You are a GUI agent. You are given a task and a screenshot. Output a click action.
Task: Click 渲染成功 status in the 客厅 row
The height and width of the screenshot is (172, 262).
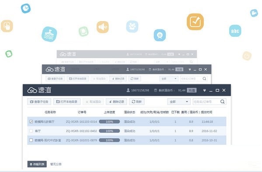[129, 131]
